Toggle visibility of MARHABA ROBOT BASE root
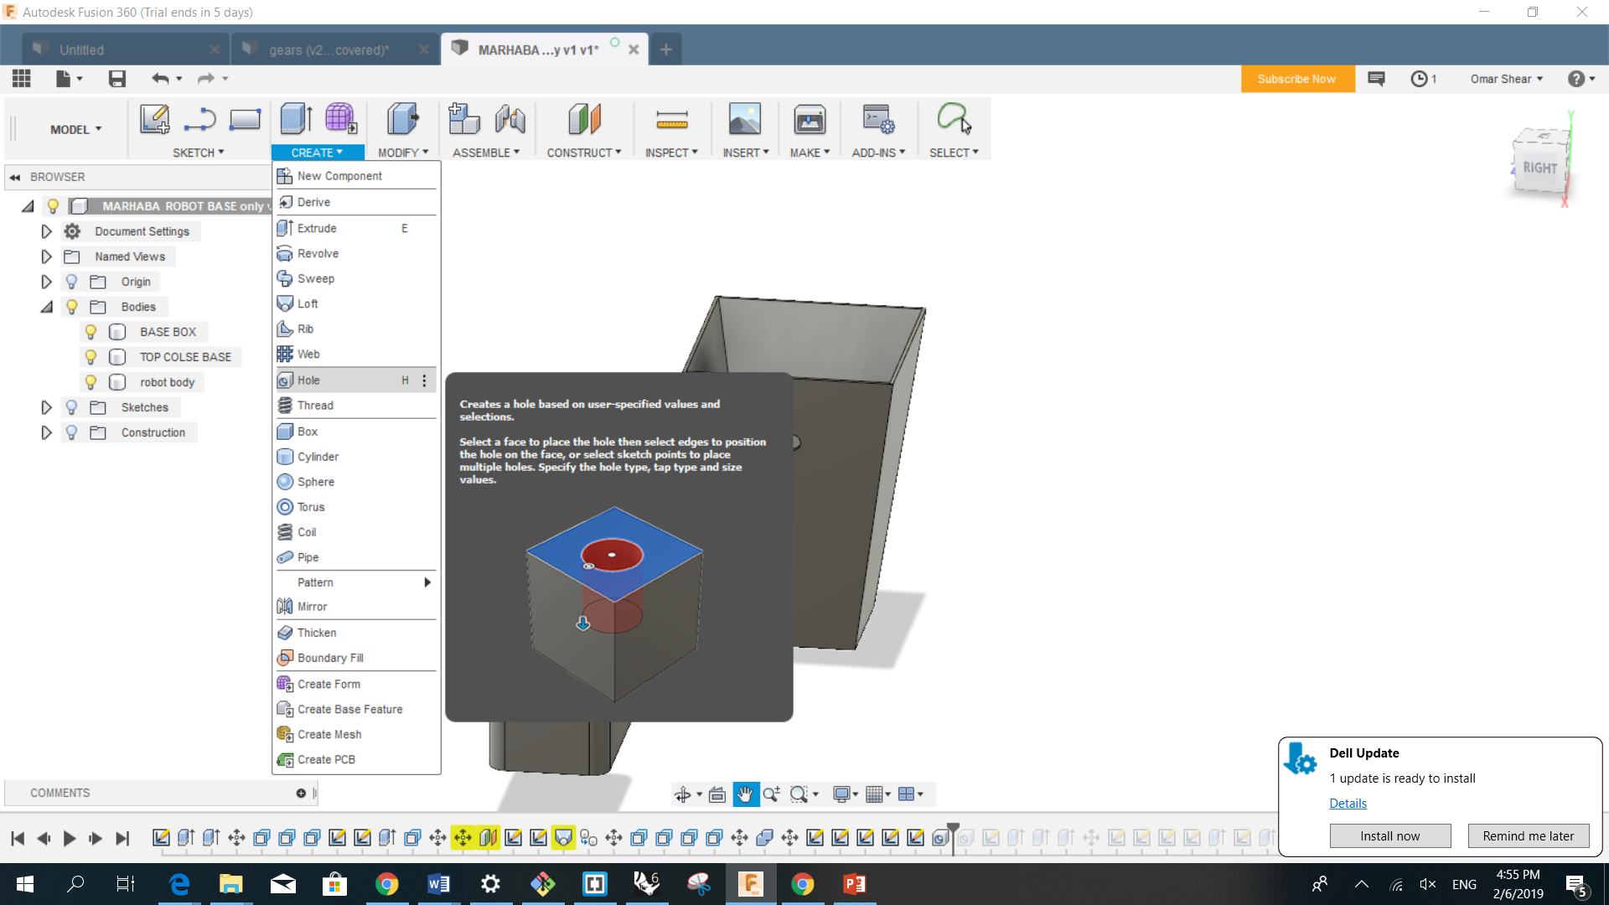The width and height of the screenshot is (1609, 905). (53, 206)
